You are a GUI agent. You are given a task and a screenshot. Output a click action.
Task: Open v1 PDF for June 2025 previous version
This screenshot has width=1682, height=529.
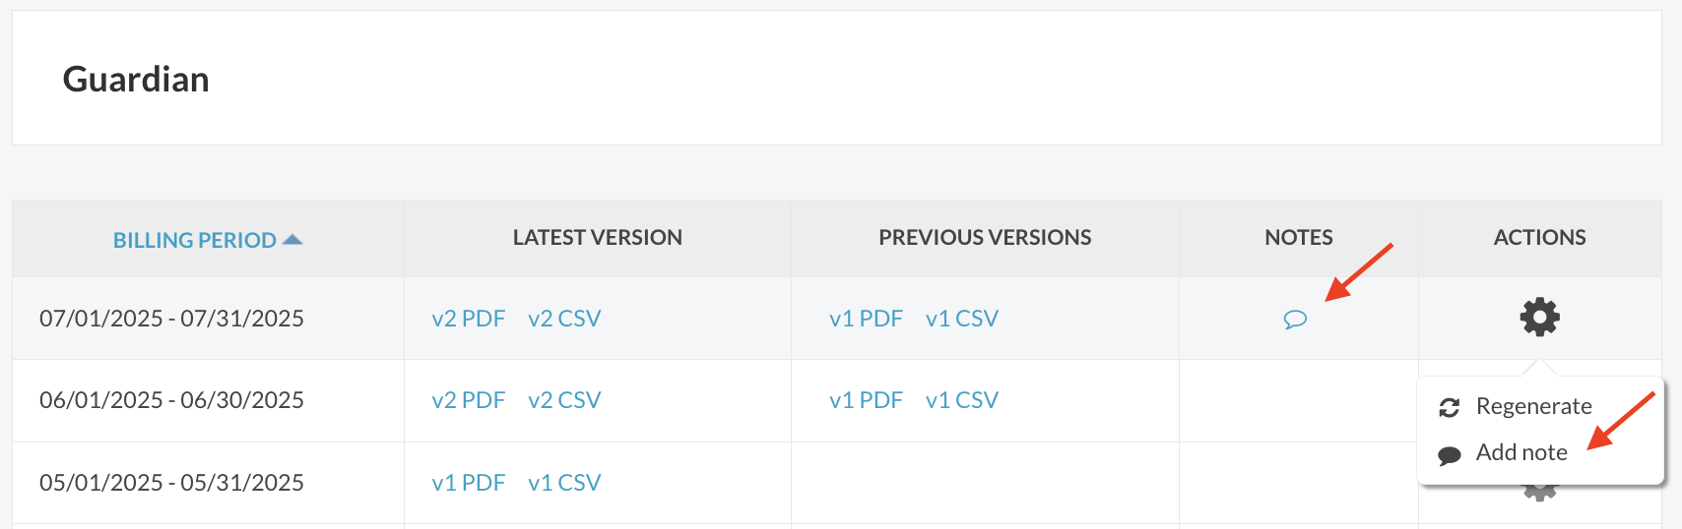866,400
